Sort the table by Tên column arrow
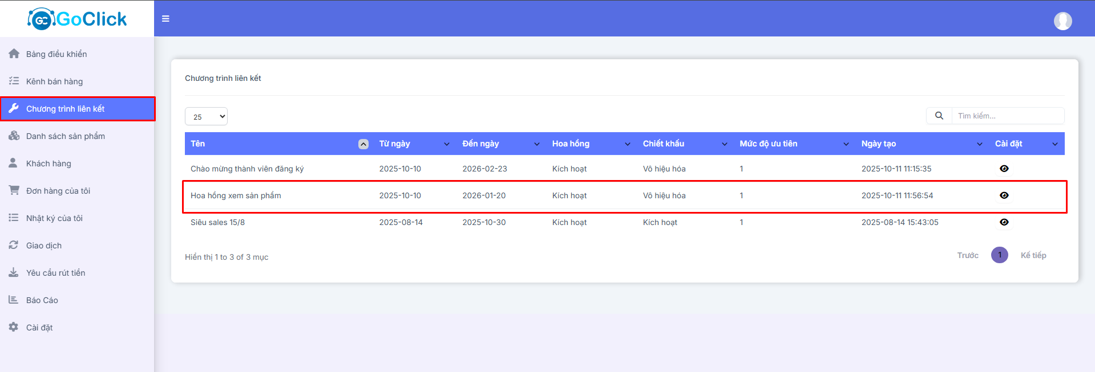The height and width of the screenshot is (372, 1095). tap(363, 144)
